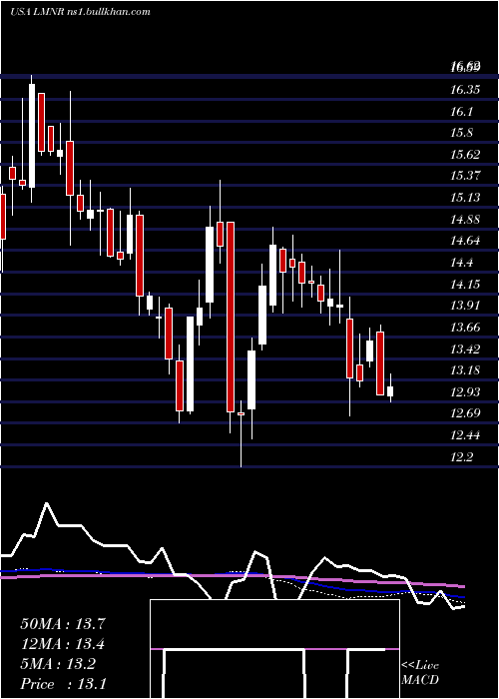Click the 14.88 price axis label

(465, 220)
